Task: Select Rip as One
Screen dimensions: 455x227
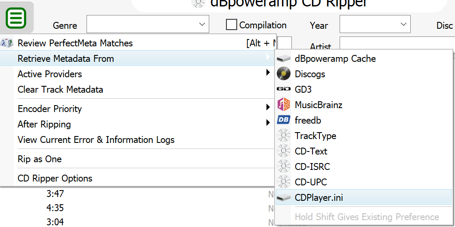Action: pos(40,159)
